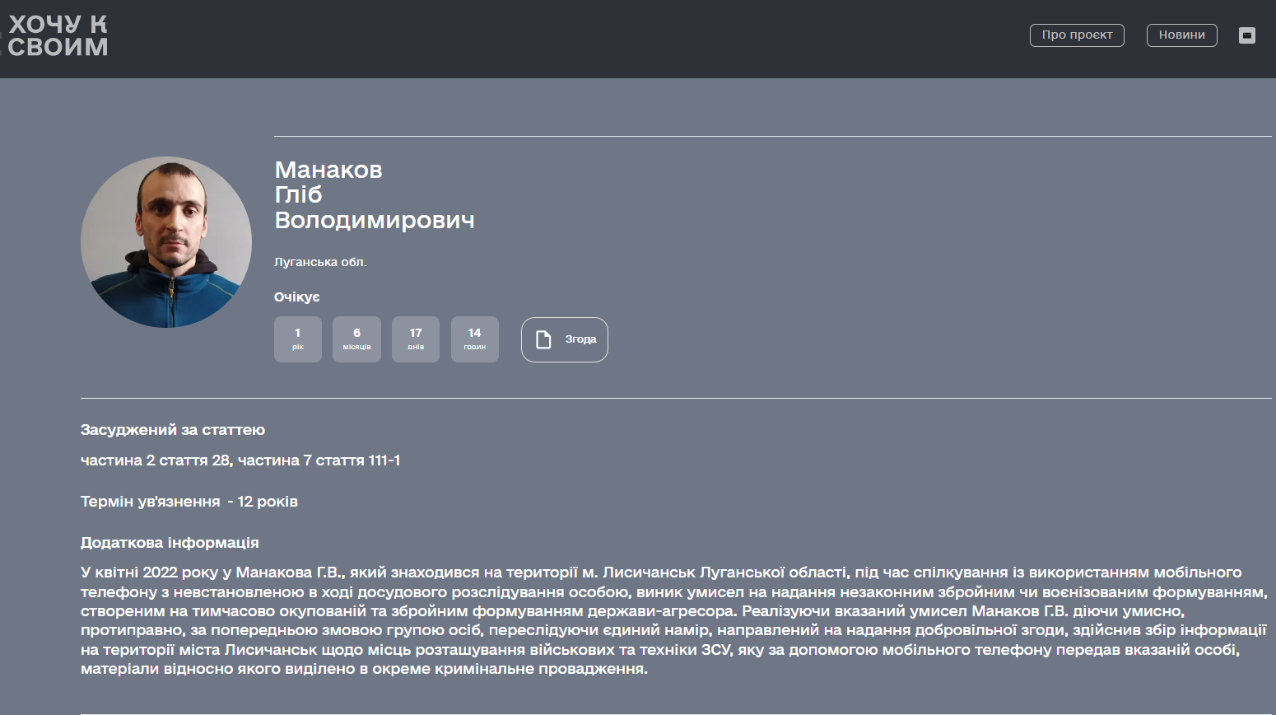Viewport: 1276px width, 715px height.
Task: Click the circular profile photo
Action: point(166,242)
